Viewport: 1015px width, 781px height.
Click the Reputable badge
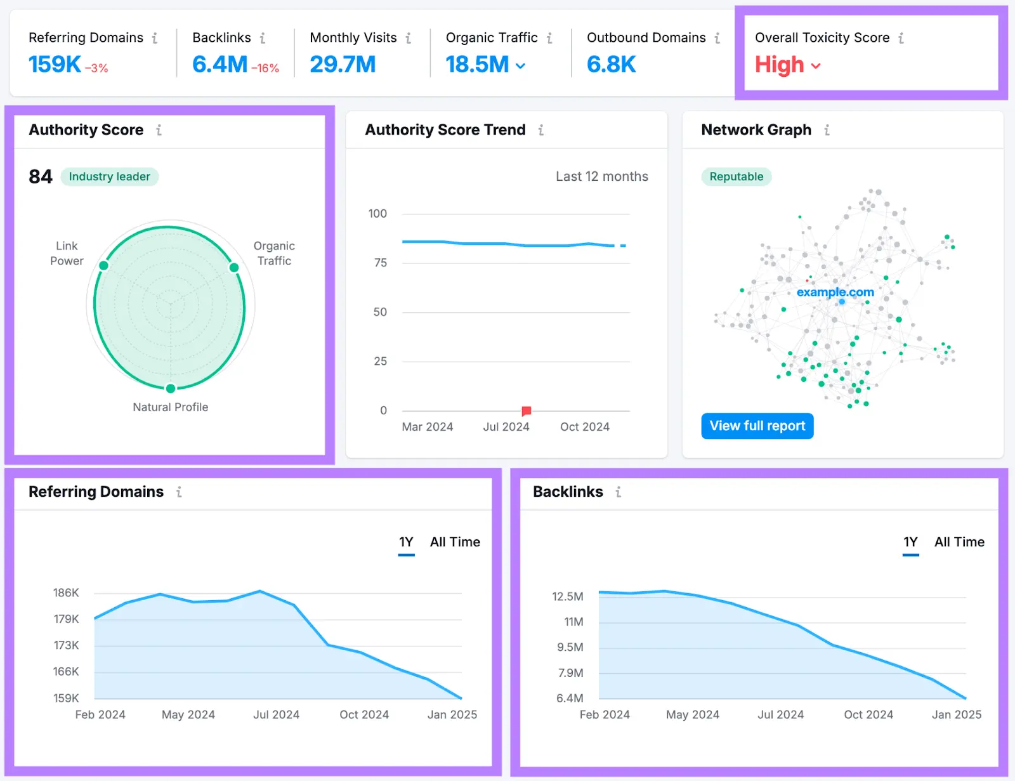point(735,176)
